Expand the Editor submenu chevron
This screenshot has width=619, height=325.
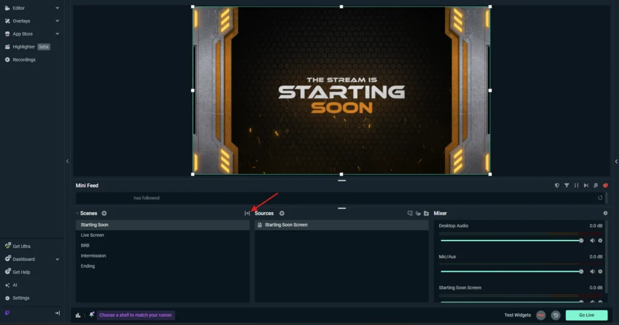[x=57, y=8]
